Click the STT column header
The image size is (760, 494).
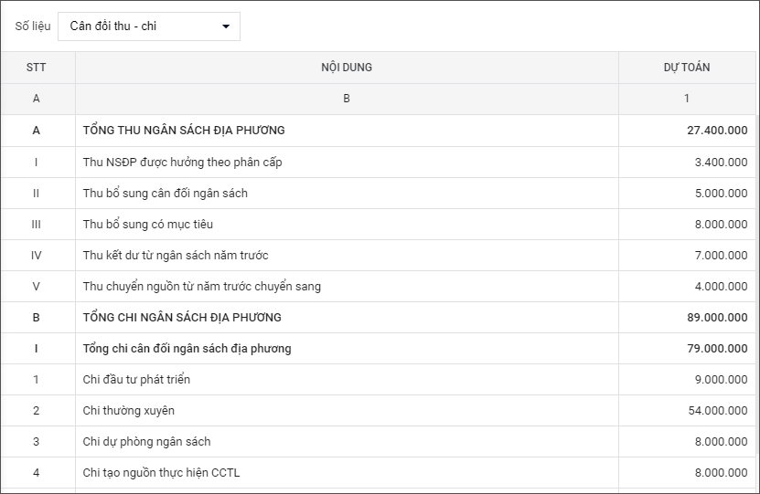pyautogui.click(x=37, y=68)
